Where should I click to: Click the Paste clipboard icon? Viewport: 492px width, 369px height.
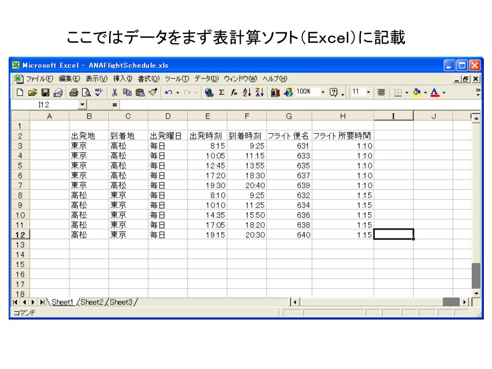140,92
